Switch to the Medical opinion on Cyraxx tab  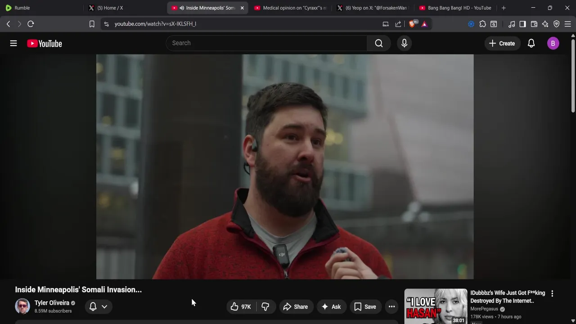click(290, 8)
